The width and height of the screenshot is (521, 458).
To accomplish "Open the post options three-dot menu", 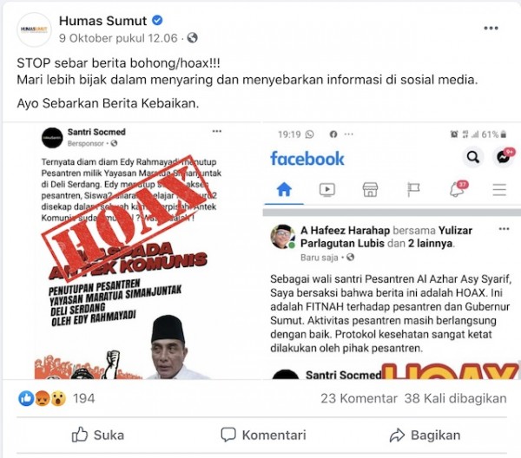I will tap(491, 29).
